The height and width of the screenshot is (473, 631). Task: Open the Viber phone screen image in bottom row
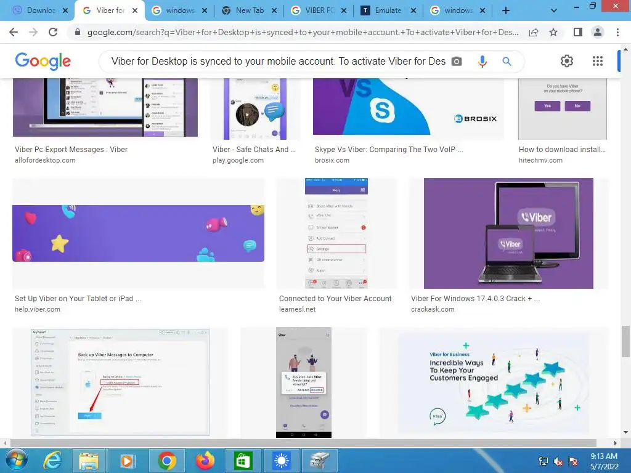[x=304, y=382]
